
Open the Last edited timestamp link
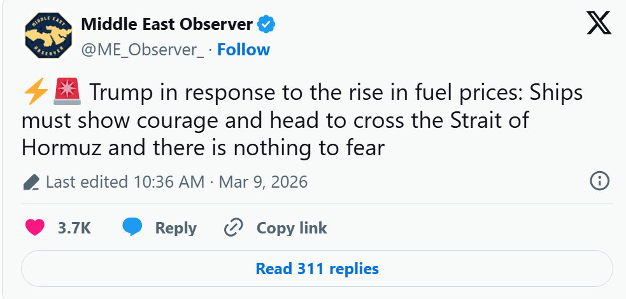point(125,182)
